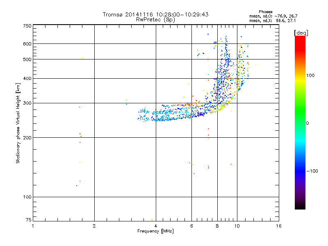Click the 400 y-axis tick label

[27, 78]
